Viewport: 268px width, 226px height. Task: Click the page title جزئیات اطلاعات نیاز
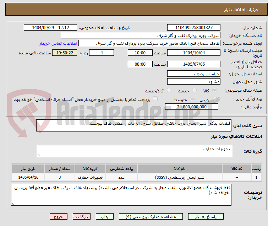click(241, 10)
